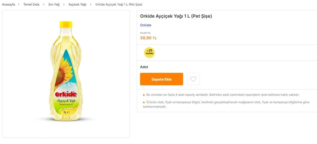
Task: Open the Orkide brand link
Action: [145, 25]
